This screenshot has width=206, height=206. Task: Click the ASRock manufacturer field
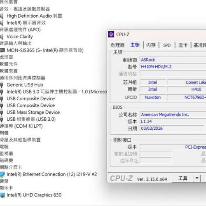[173, 60]
